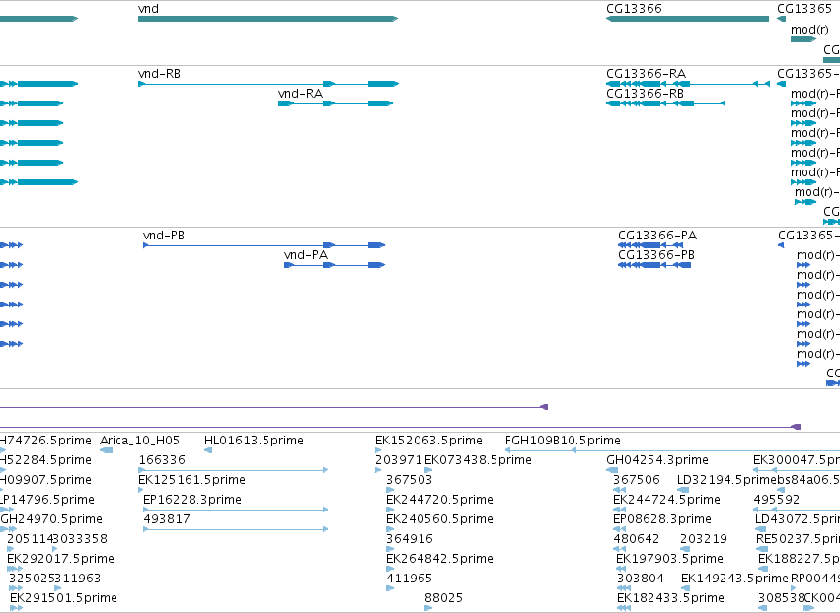Viewport: 840px width, 613px height.
Task: Click the EK073438.5prime EST label
Action: 478,460
